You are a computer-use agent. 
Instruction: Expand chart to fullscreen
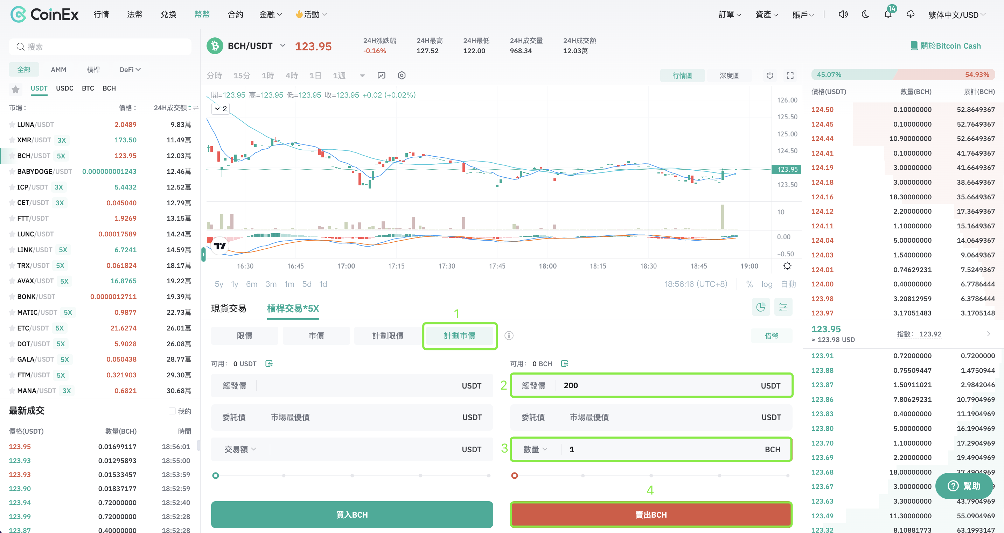pyautogui.click(x=790, y=76)
